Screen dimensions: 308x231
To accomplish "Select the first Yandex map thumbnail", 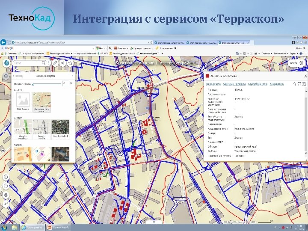I will (x=23, y=154).
